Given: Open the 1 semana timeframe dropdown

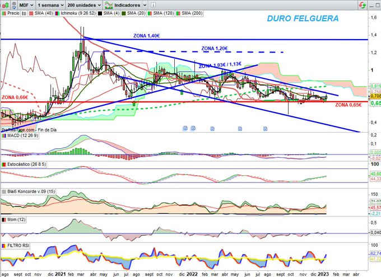Looking at the screenshot, I should [x=50, y=5].
